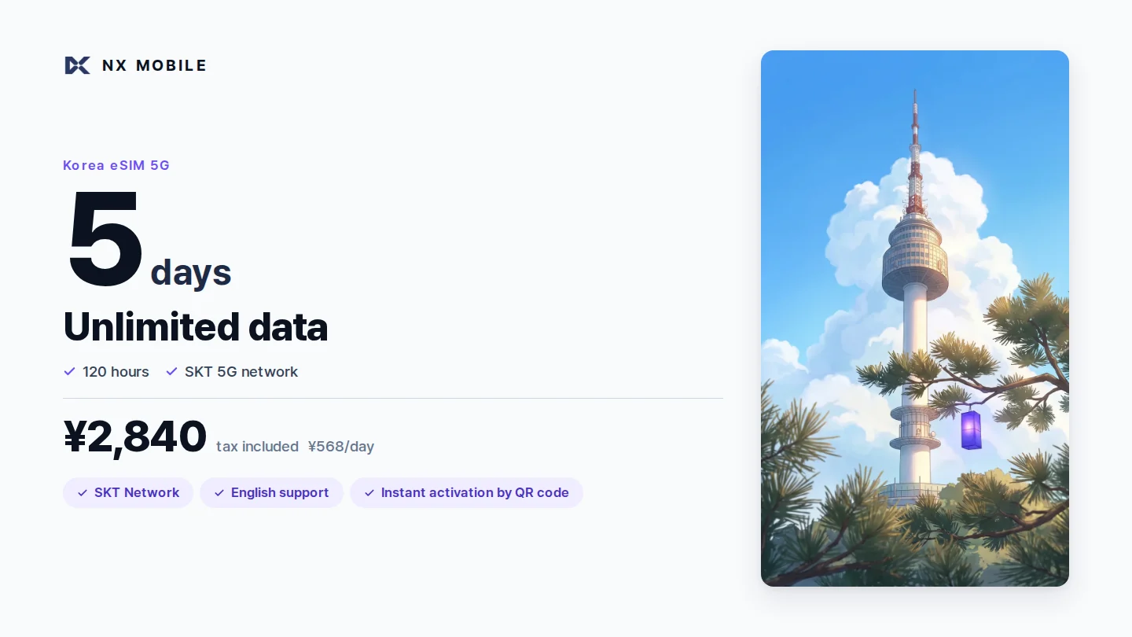Click the checkmark in SKT Network pill
The width and height of the screenshot is (1132, 637).
click(x=83, y=493)
